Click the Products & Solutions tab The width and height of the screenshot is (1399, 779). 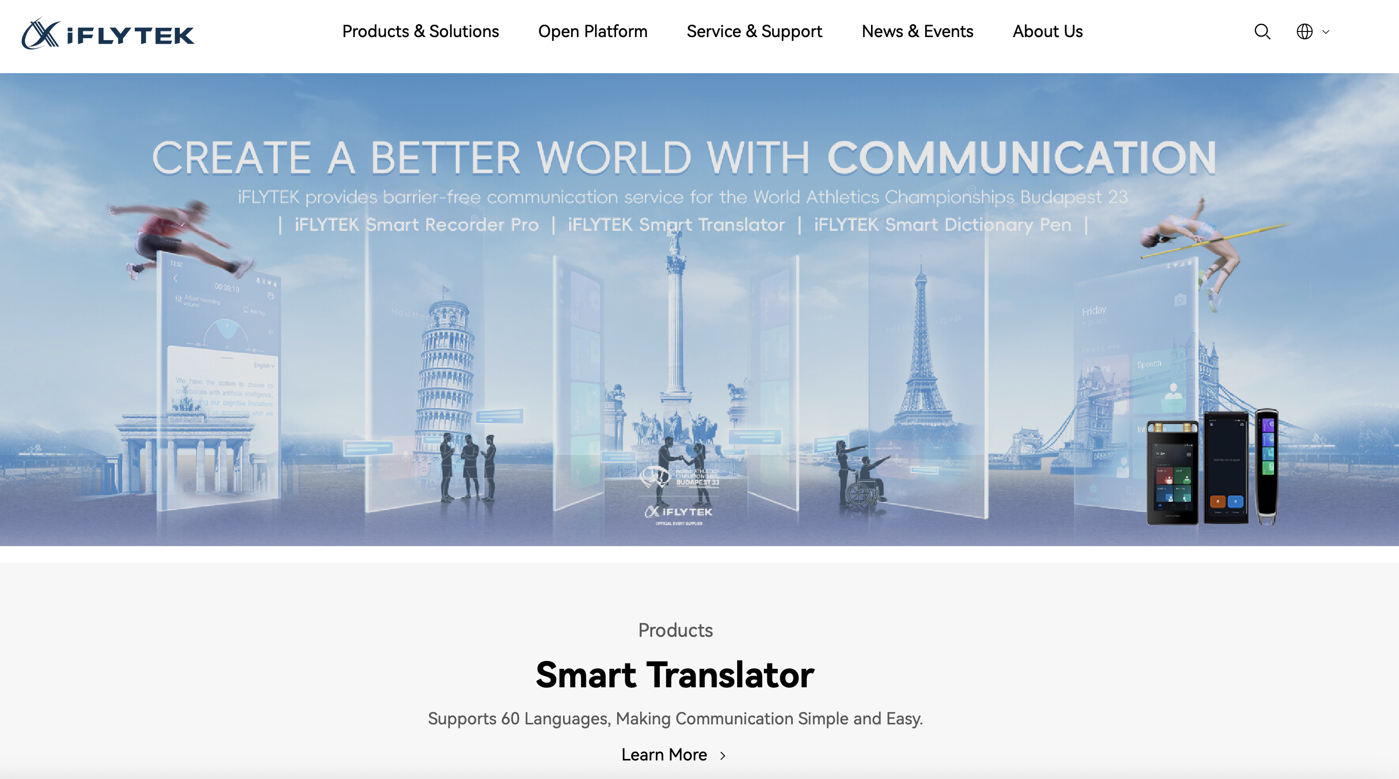(420, 31)
